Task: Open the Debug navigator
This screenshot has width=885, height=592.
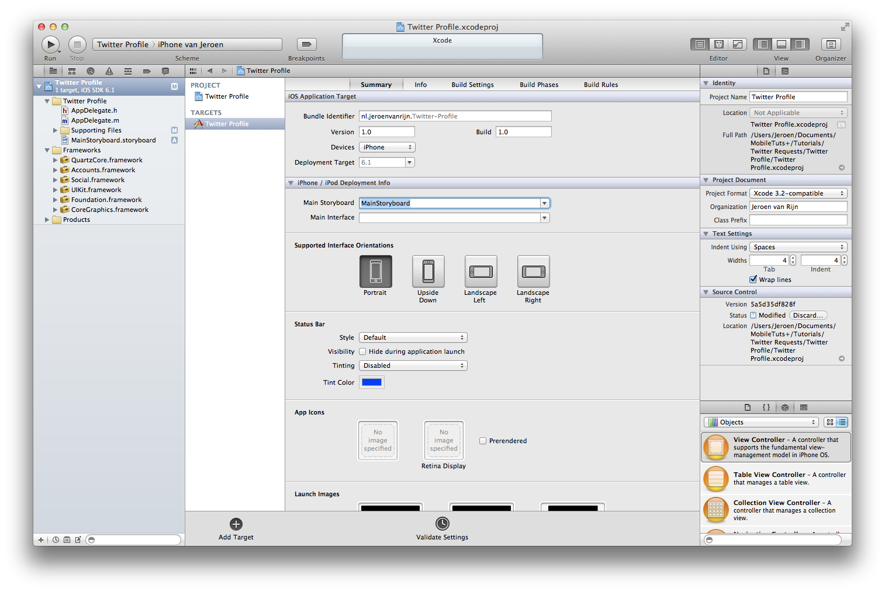Action: pos(128,71)
